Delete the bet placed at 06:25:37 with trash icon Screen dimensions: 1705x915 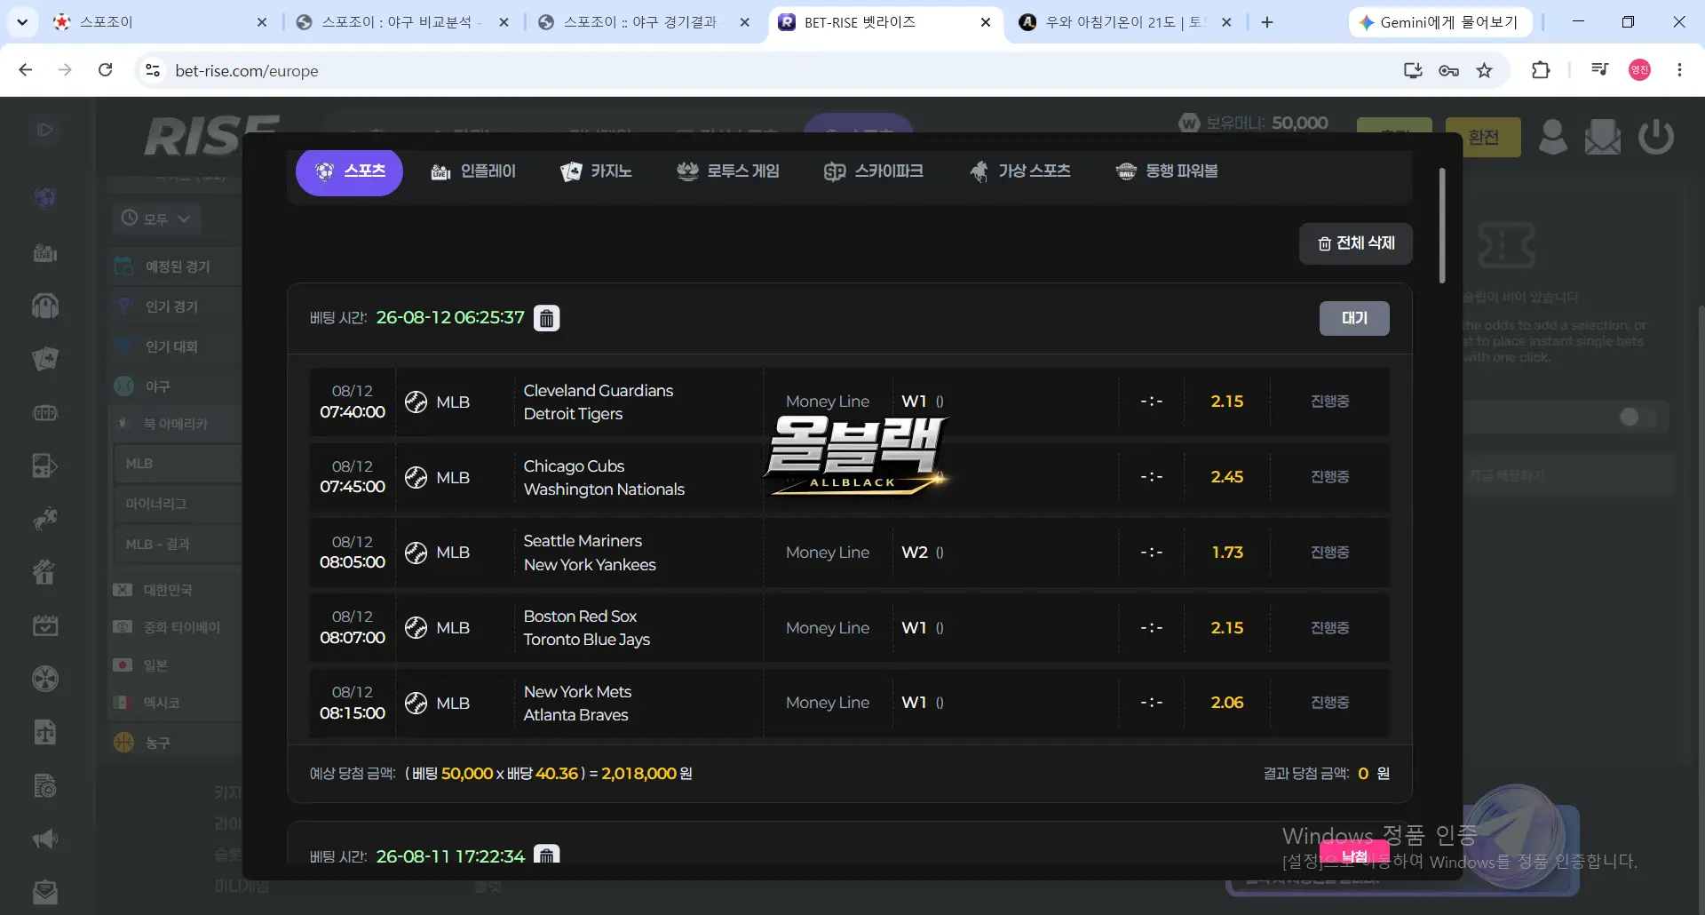tap(547, 318)
